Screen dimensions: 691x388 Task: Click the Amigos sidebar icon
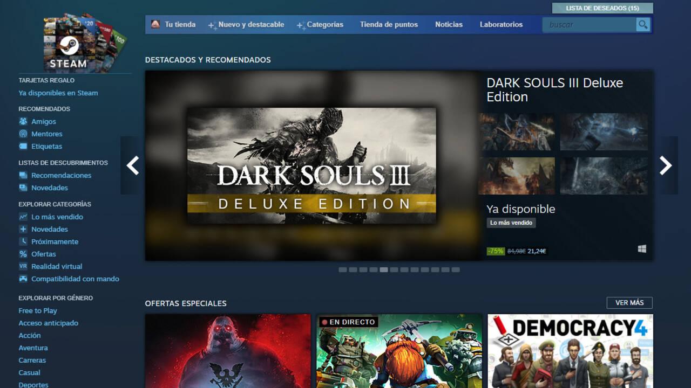[x=23, y=121]
